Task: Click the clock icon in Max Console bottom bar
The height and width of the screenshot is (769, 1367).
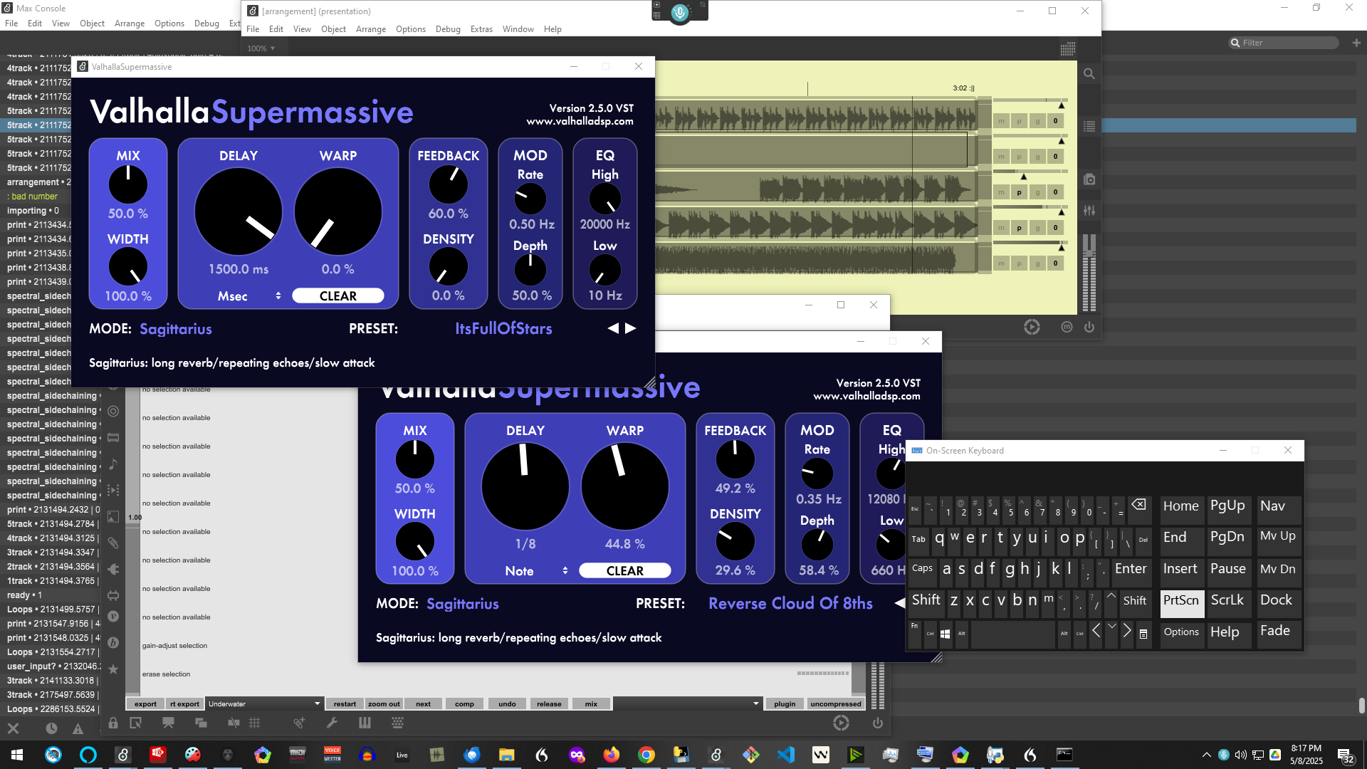Action: pyautogui.click(x=51, y=728)
